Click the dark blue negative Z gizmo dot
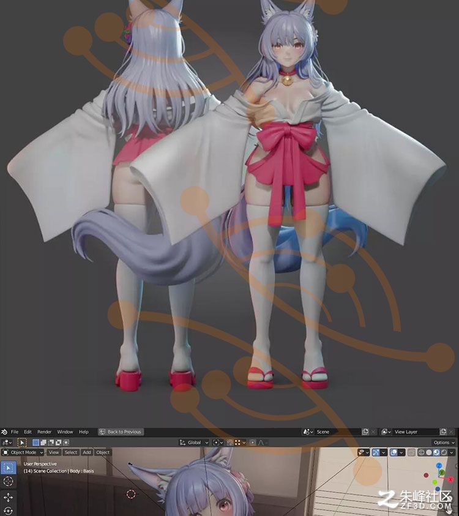 (x=438, y=488)
